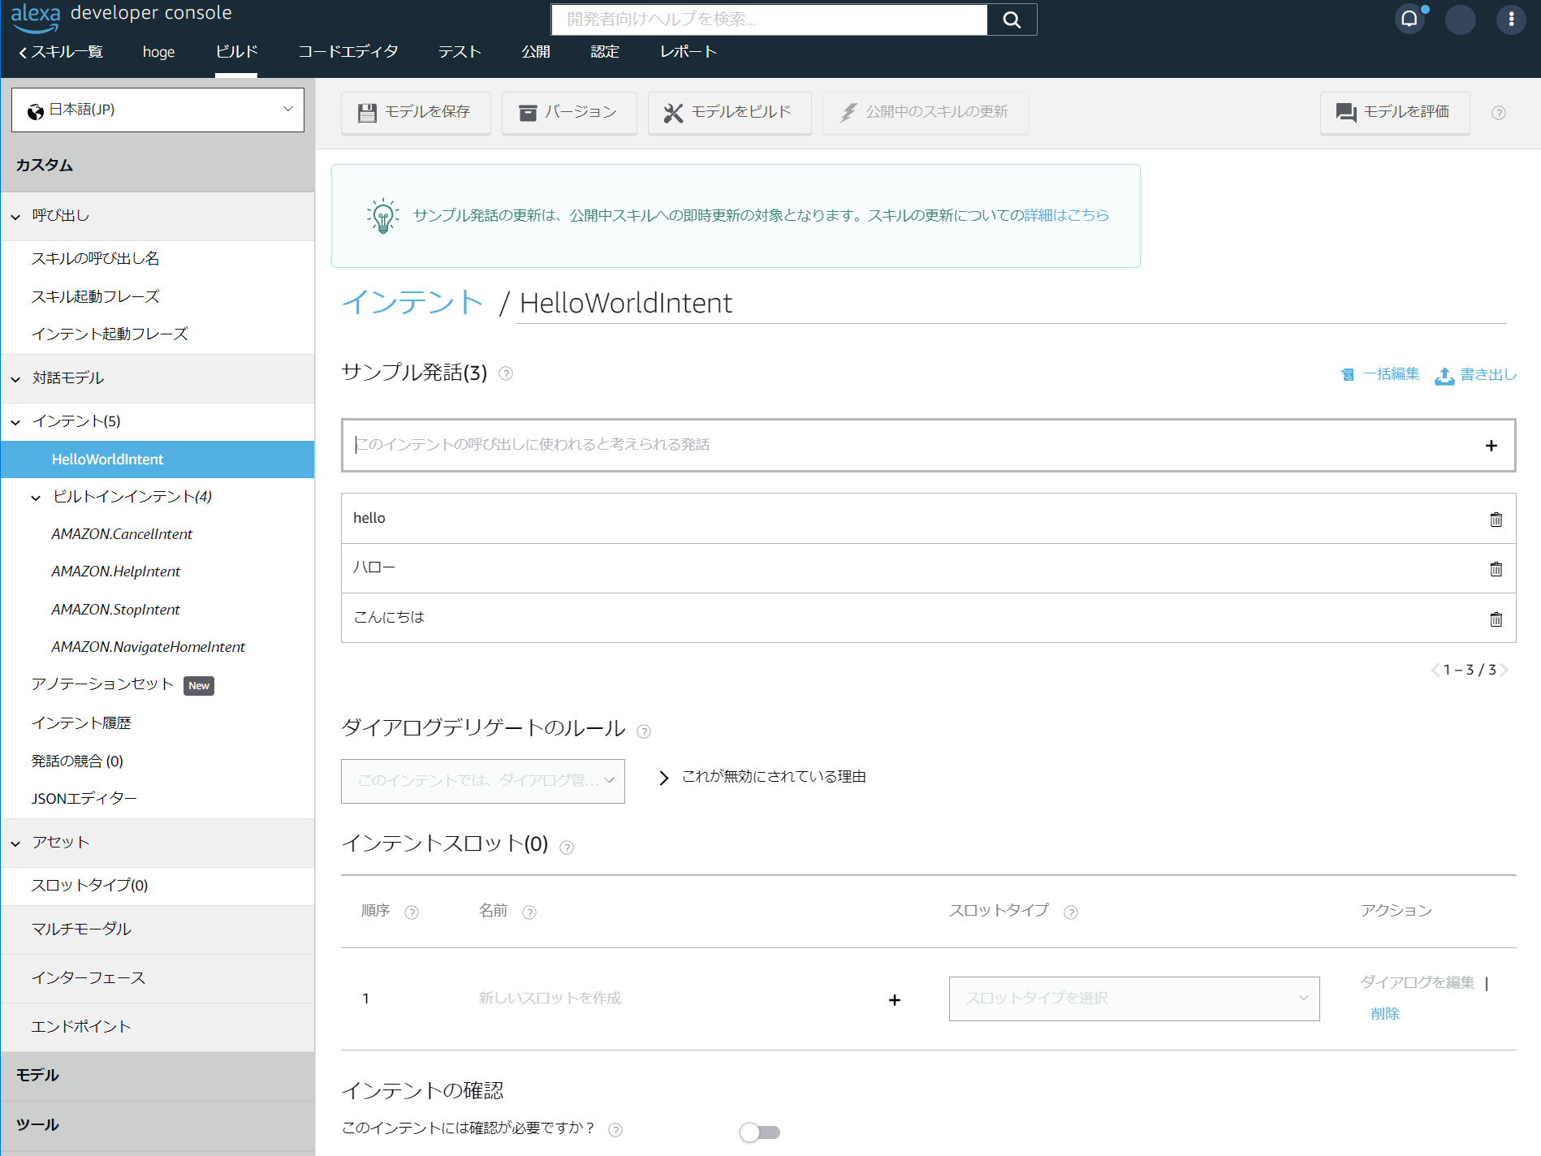Delete the 'hello' sample utterance
Viewport: 1541px width, 1156px height.
(x=1496, y=520)
